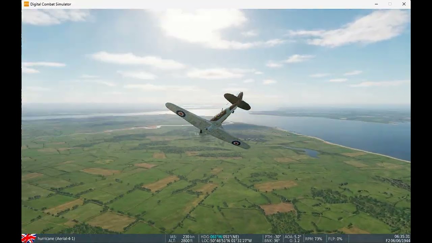Click the G 1.2 load readout
This screenshot has width=432, height=243.
click(294, 241)
